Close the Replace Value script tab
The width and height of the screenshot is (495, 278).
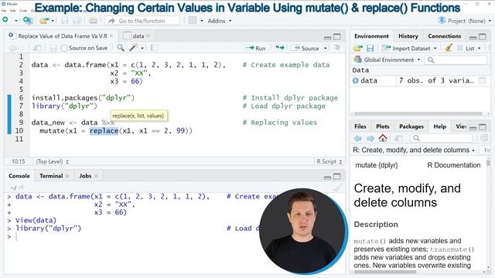click(111, 36)
